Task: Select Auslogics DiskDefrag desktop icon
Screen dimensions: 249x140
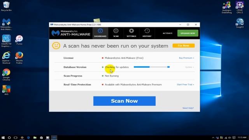Action: tap(226, 7)
